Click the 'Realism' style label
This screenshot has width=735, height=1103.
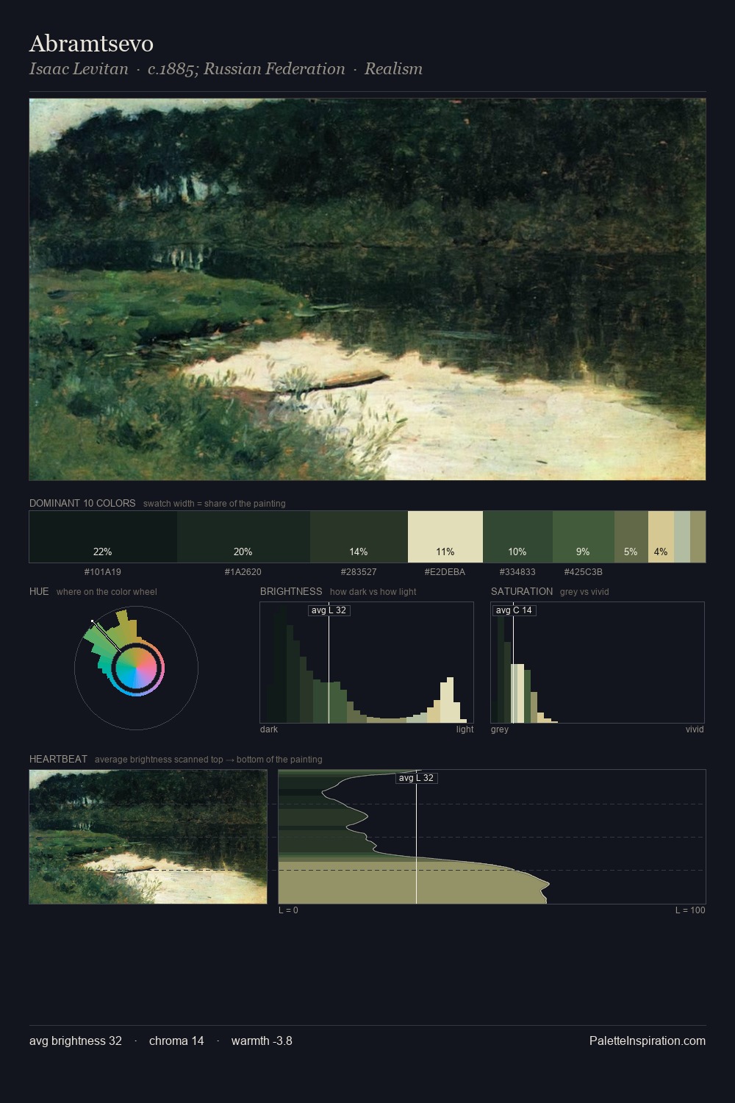393,69
